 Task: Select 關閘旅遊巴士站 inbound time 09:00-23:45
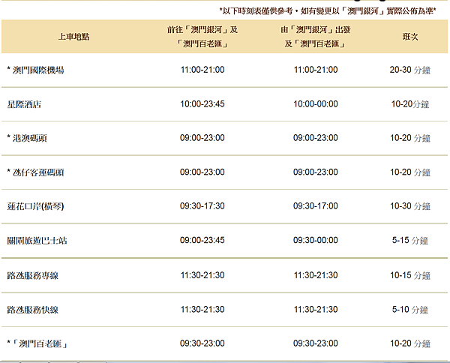pos(202,240)
